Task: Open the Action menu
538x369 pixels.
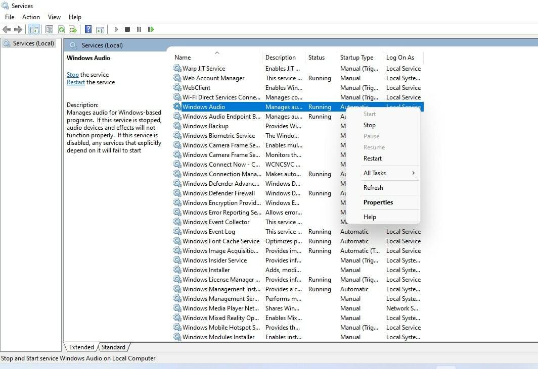Action: click(x=31, y=17)
